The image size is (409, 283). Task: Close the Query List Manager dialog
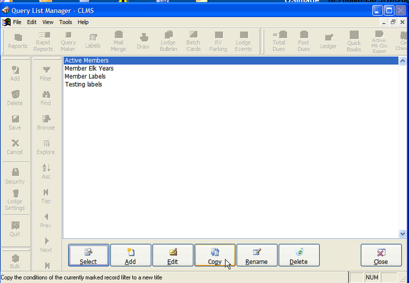[381, 255]
